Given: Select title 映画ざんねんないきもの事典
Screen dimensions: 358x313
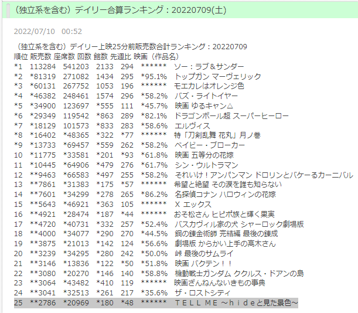Looking at the screenshot, I should pyautogui.click(x=220, y=283).
